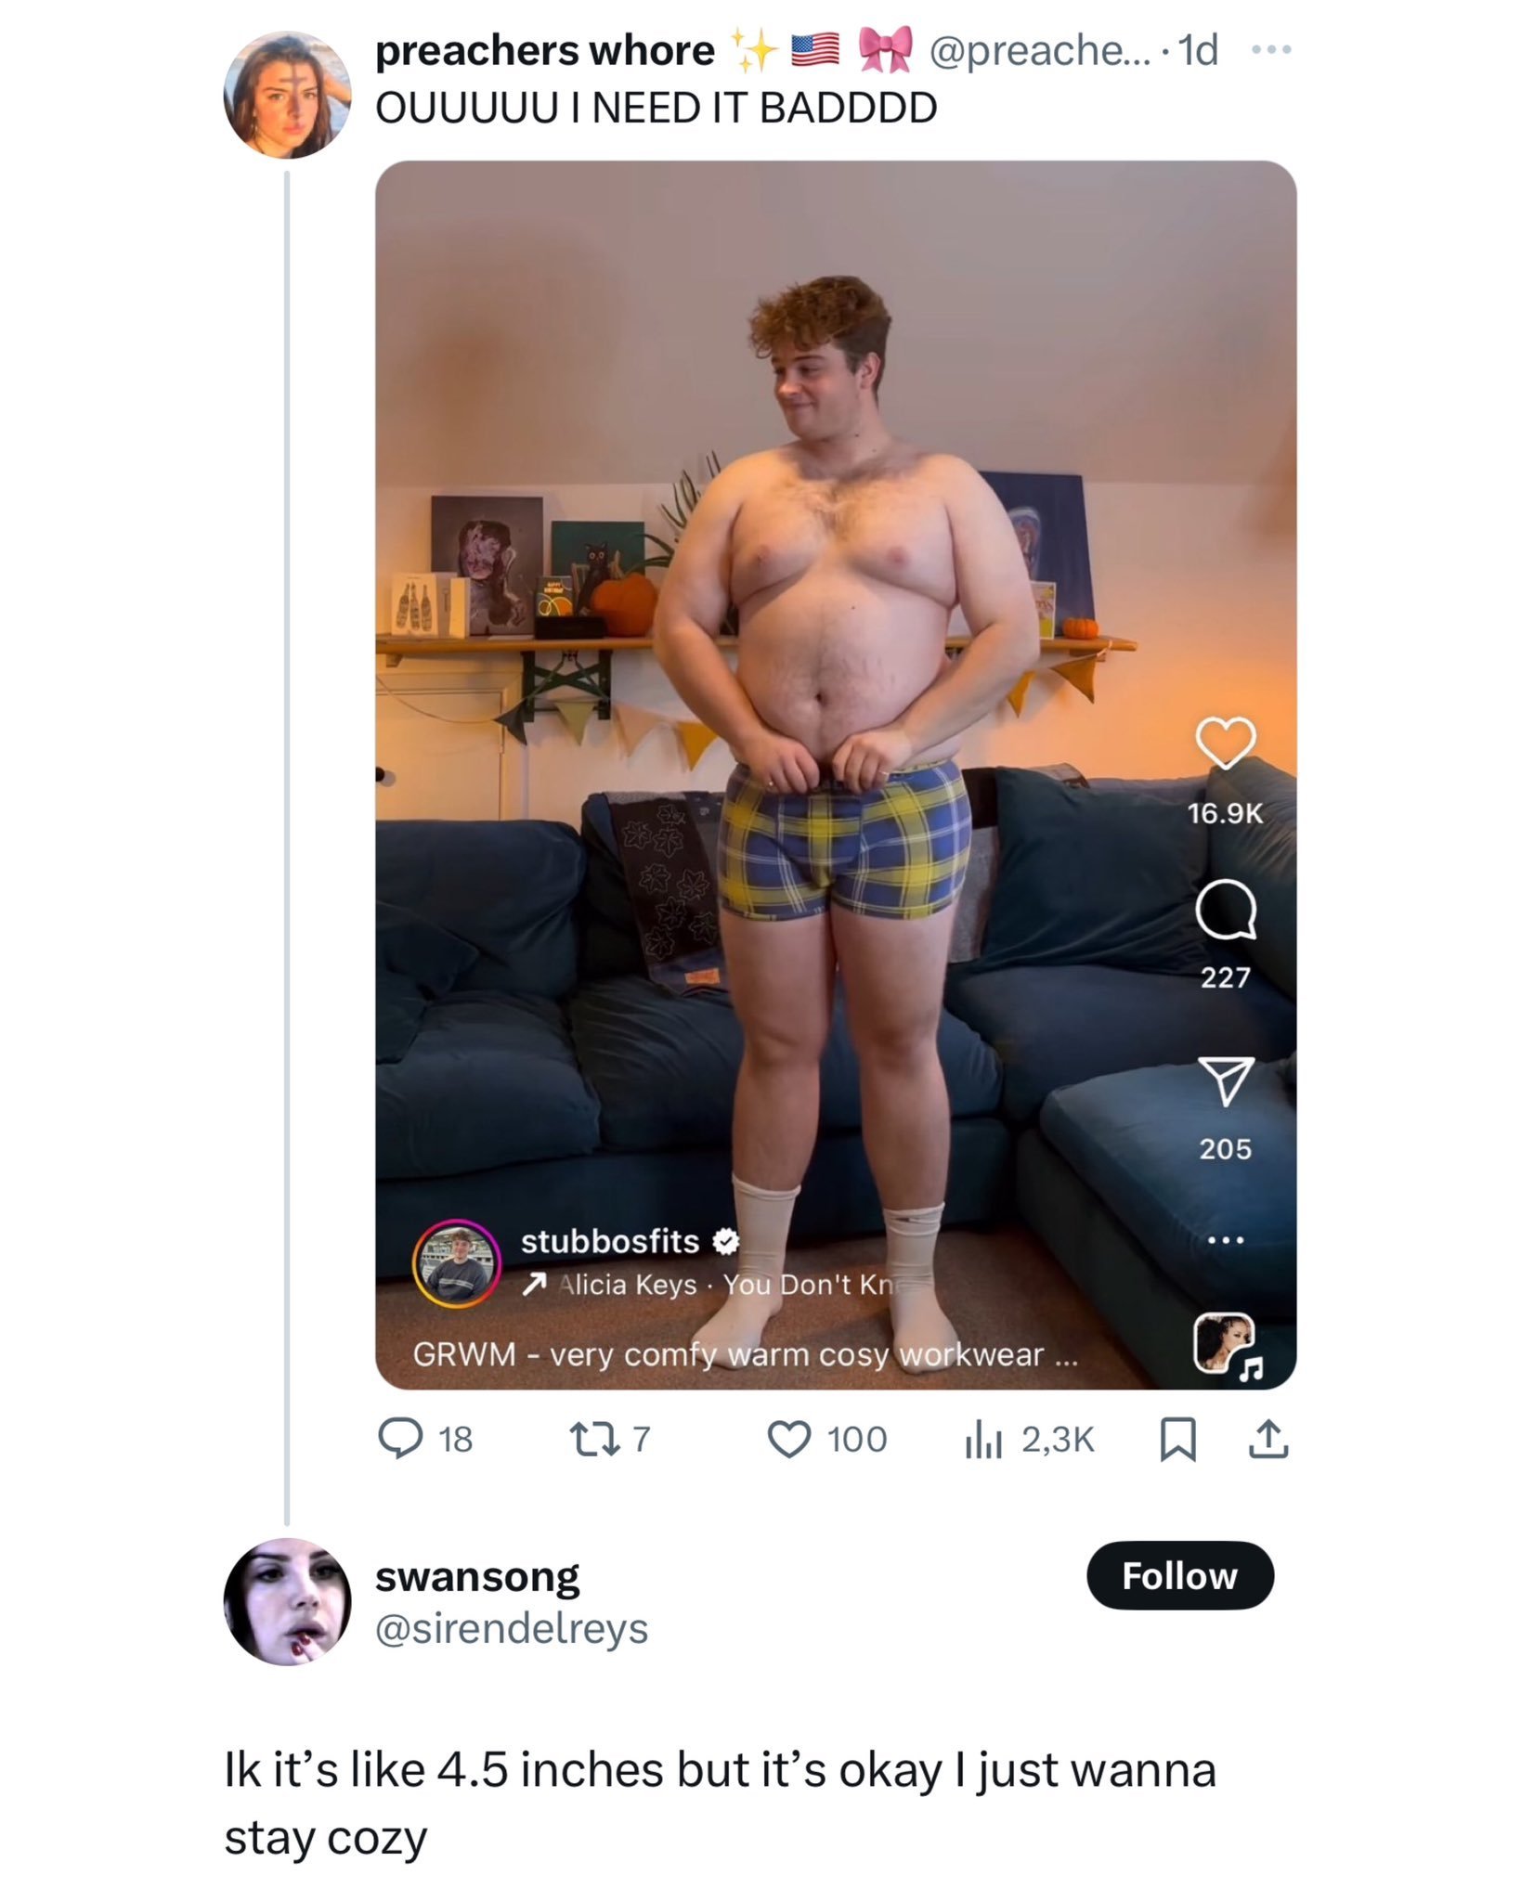Expand the GRWM video caption text
The image size is (1521, 1901).
tap(746, 1354)
